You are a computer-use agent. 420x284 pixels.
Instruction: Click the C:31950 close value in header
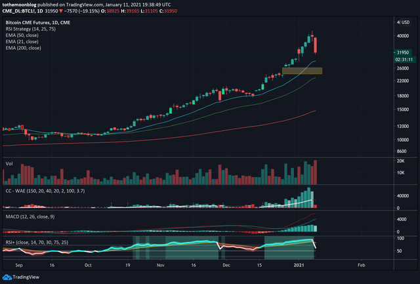(x=168, y=11)
